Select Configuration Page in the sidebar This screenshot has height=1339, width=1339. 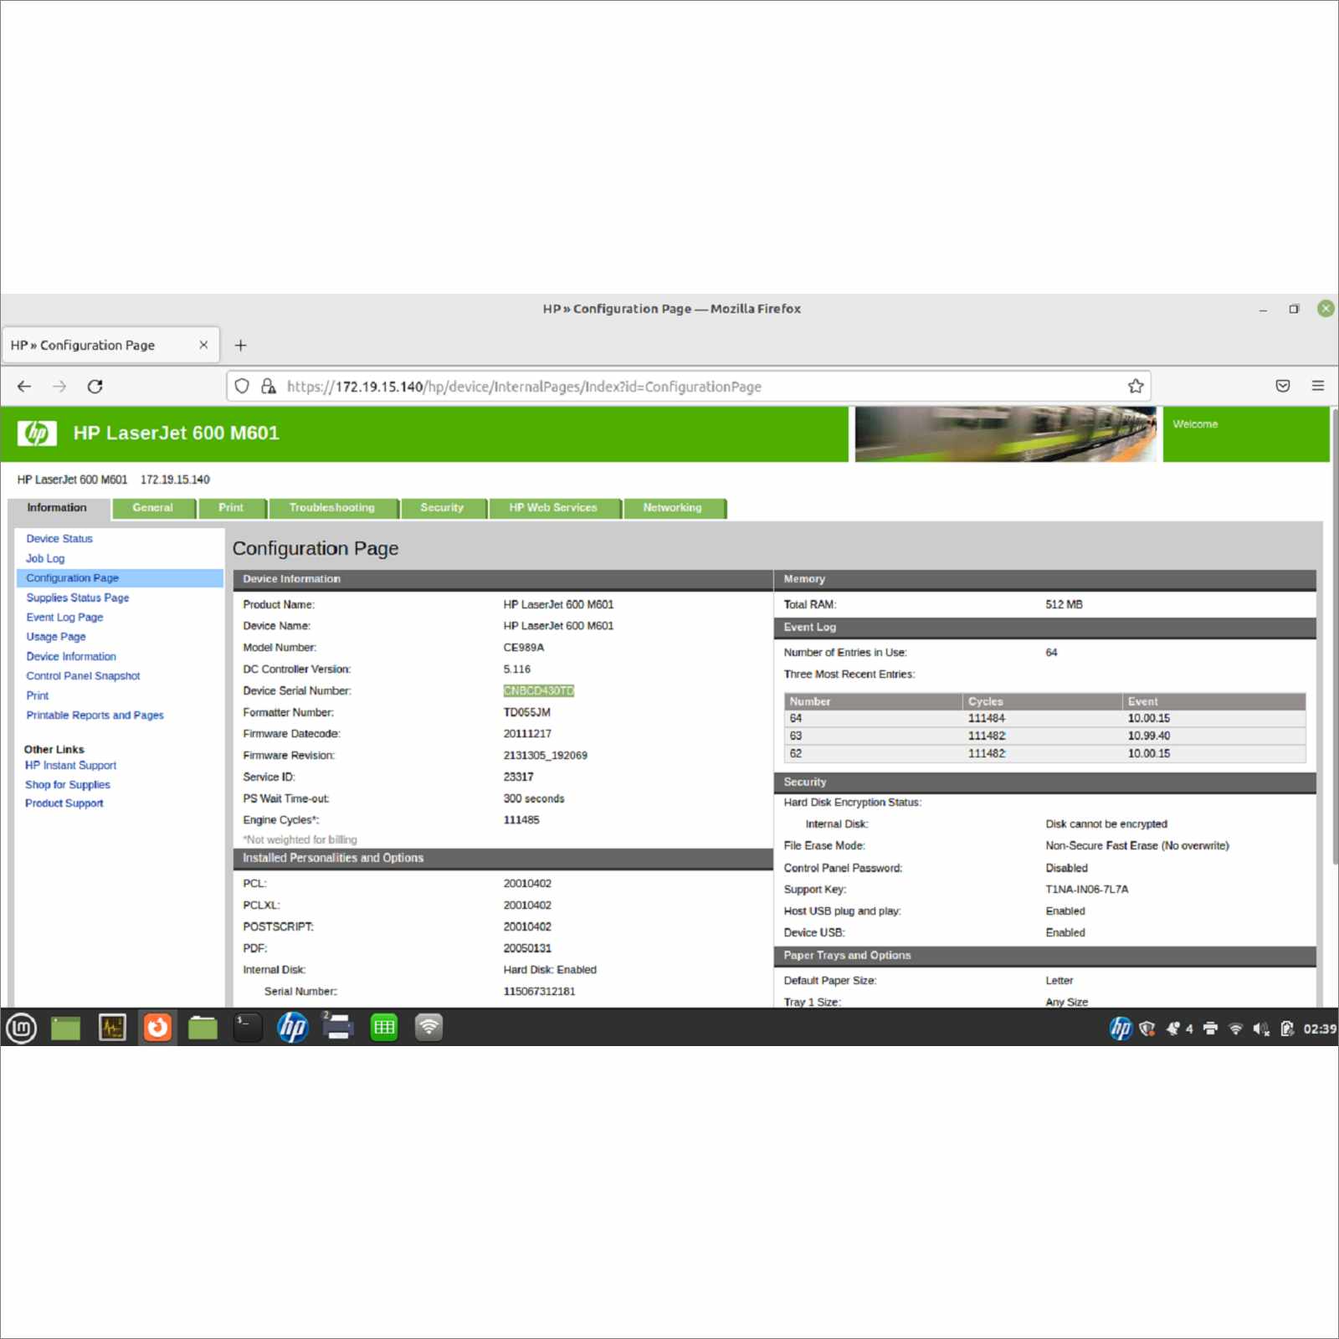tap(120, 578)
